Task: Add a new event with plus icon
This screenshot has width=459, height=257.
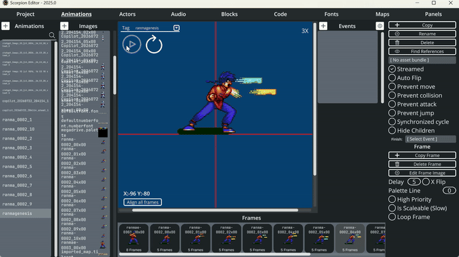Action: click(x=323, y=25)
